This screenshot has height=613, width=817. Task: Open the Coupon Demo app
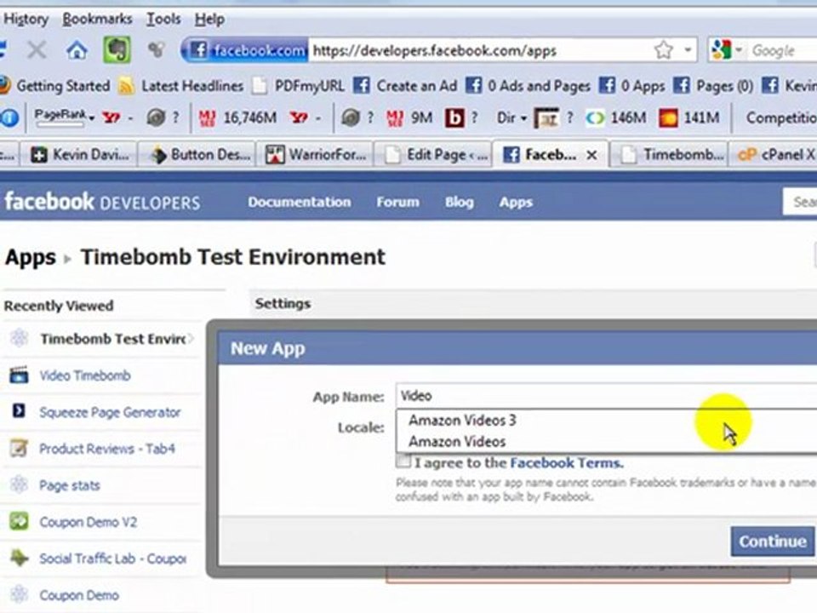[x=79, y=595]
